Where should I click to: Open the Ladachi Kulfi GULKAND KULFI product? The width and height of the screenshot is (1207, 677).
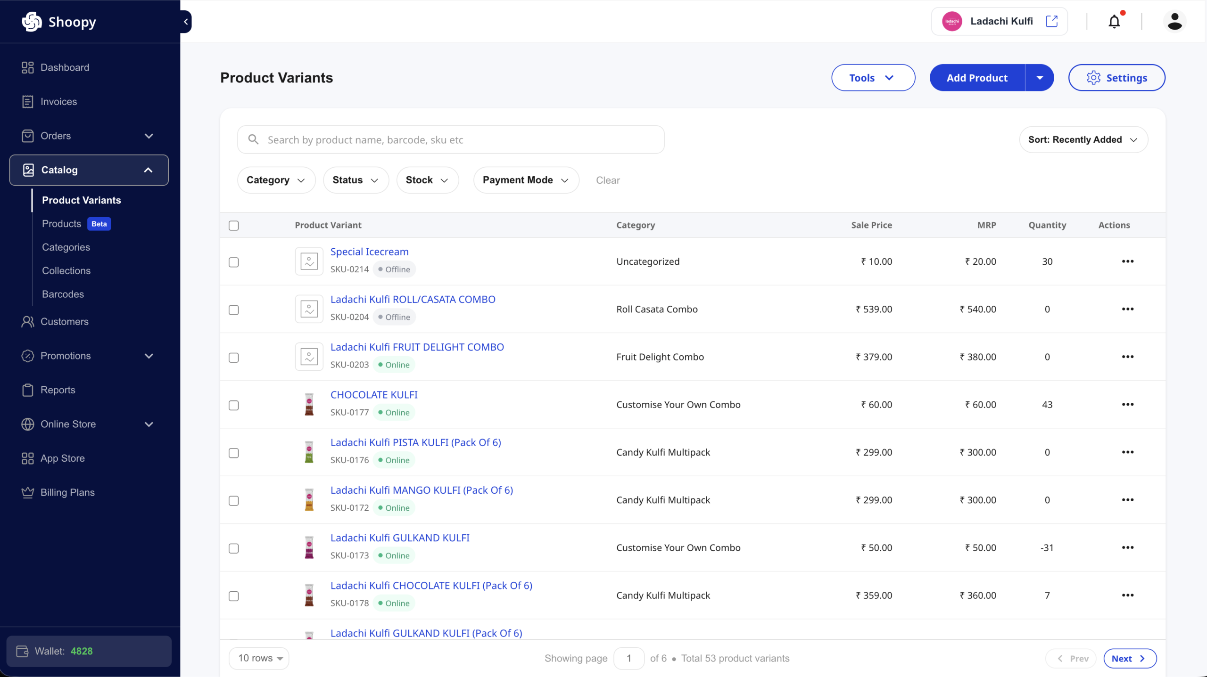[399, 538]
